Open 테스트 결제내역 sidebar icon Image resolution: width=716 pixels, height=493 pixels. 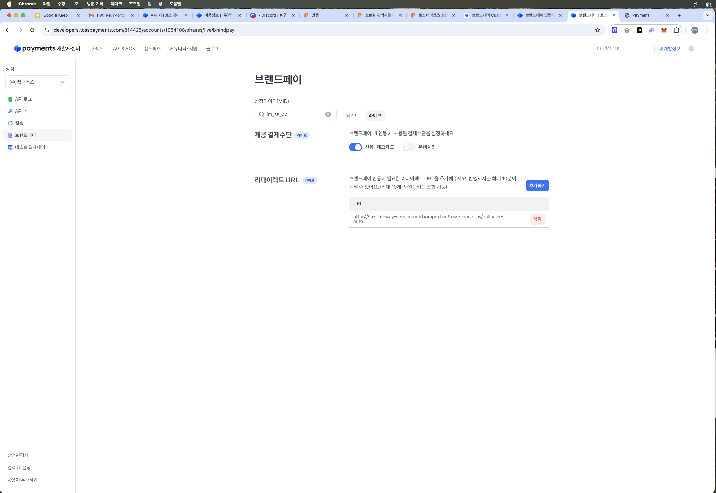[x=10, y=147]
